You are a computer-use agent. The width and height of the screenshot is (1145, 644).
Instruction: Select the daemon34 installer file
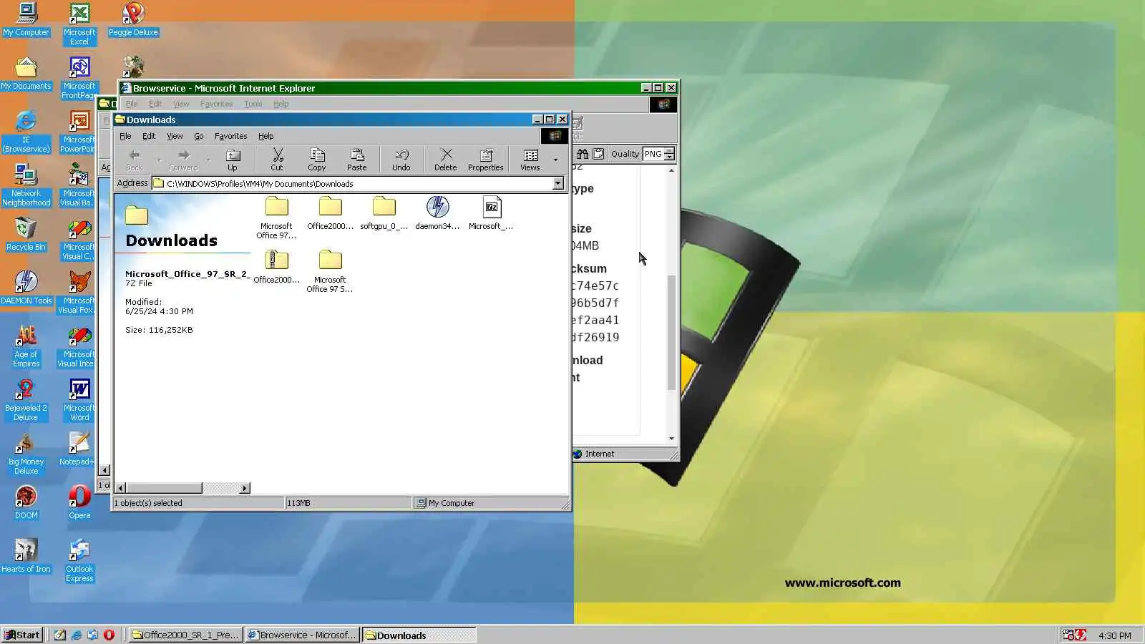click(x=437, y=213)
